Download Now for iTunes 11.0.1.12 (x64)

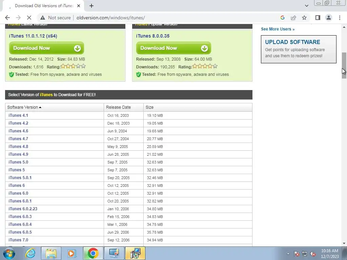point(46,48)
